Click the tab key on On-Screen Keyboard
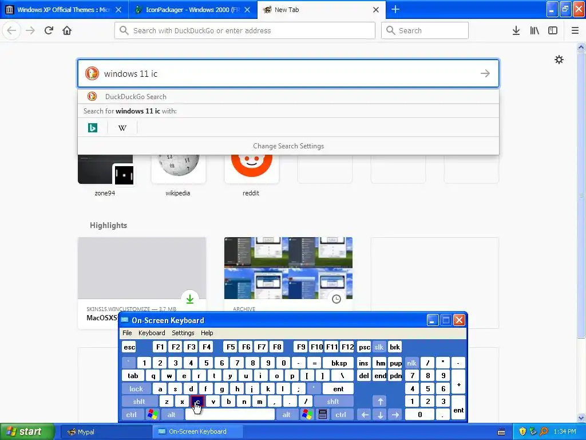The image size is (586, 440). tap(133, 376)
